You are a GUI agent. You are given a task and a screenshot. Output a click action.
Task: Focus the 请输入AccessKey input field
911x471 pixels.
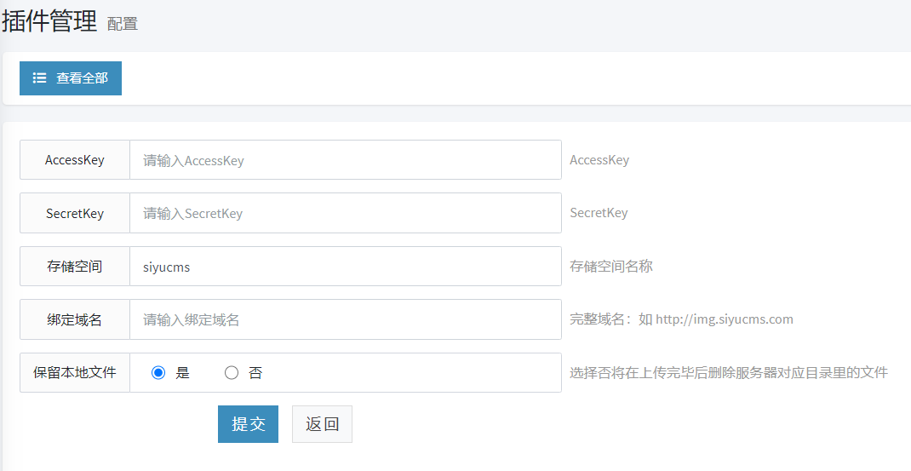pos(345,160)
